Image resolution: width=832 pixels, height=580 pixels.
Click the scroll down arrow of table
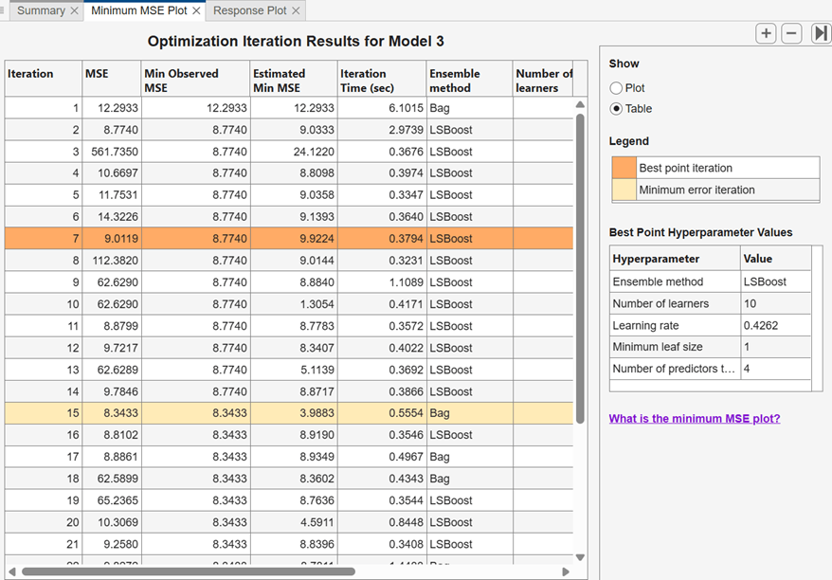(x=580, y=557)
